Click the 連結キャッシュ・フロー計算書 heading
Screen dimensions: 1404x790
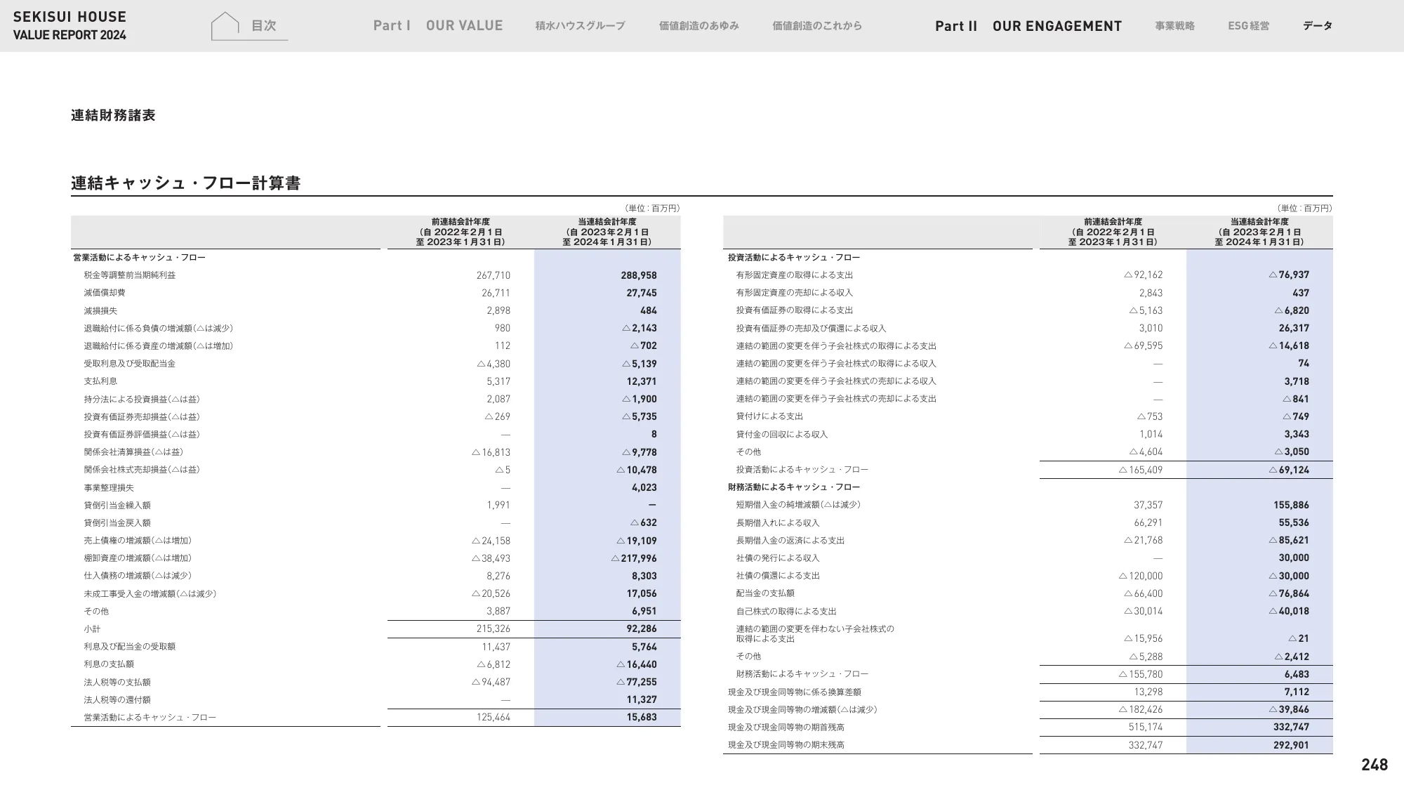pos(185,183)
